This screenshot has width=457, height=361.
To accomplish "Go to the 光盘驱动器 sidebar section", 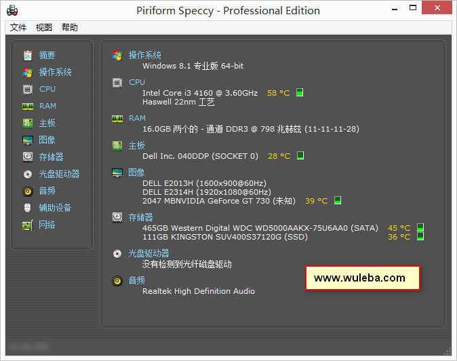I will point(59,174).
